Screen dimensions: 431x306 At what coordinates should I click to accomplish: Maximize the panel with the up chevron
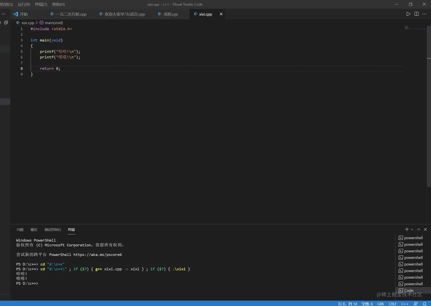(x=419, y=229)
